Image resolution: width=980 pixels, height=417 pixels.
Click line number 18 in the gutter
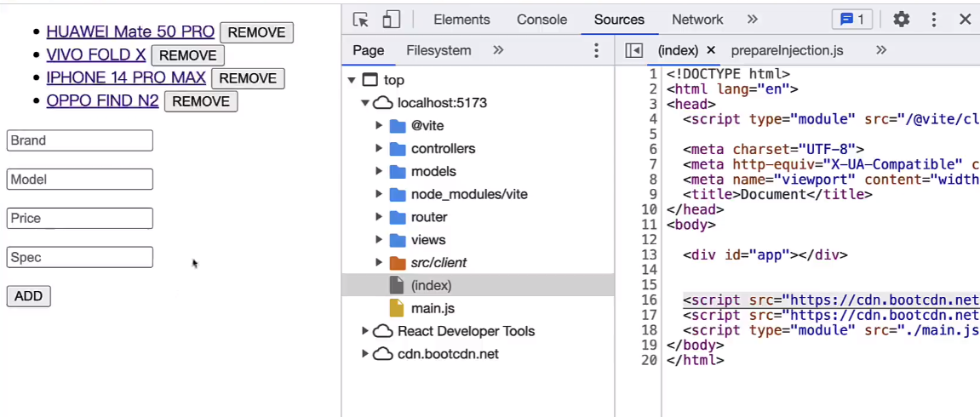coord(650,330)
